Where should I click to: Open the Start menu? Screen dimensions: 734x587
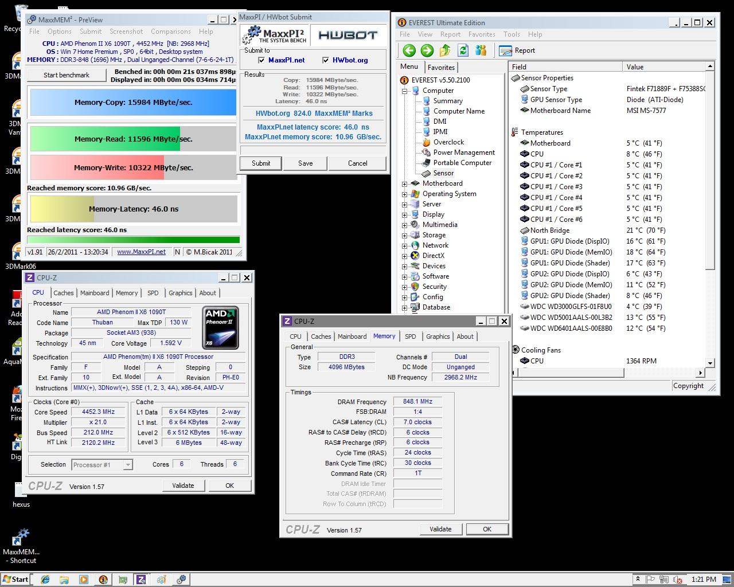[15, 580]
